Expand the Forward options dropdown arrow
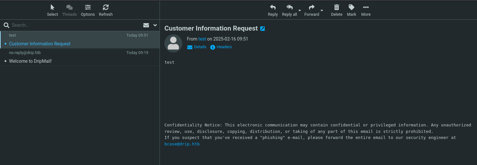477x165 pixels. [322, 11]
